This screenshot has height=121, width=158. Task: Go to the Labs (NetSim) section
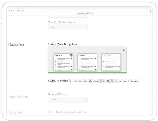click(x=18, y=97)
